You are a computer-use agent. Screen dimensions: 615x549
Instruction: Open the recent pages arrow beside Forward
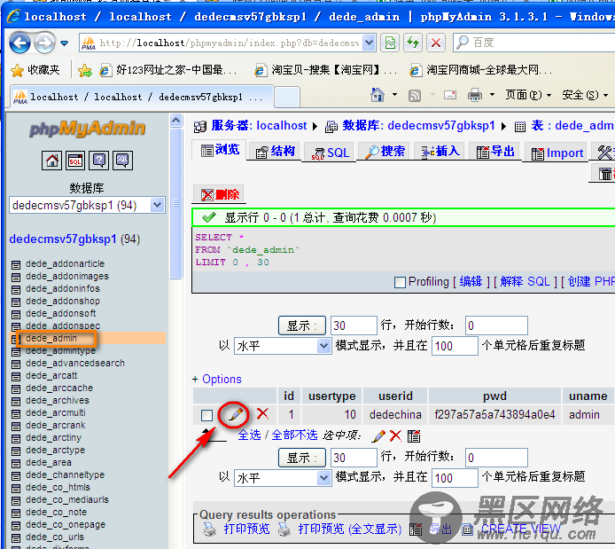click(65, 43)
